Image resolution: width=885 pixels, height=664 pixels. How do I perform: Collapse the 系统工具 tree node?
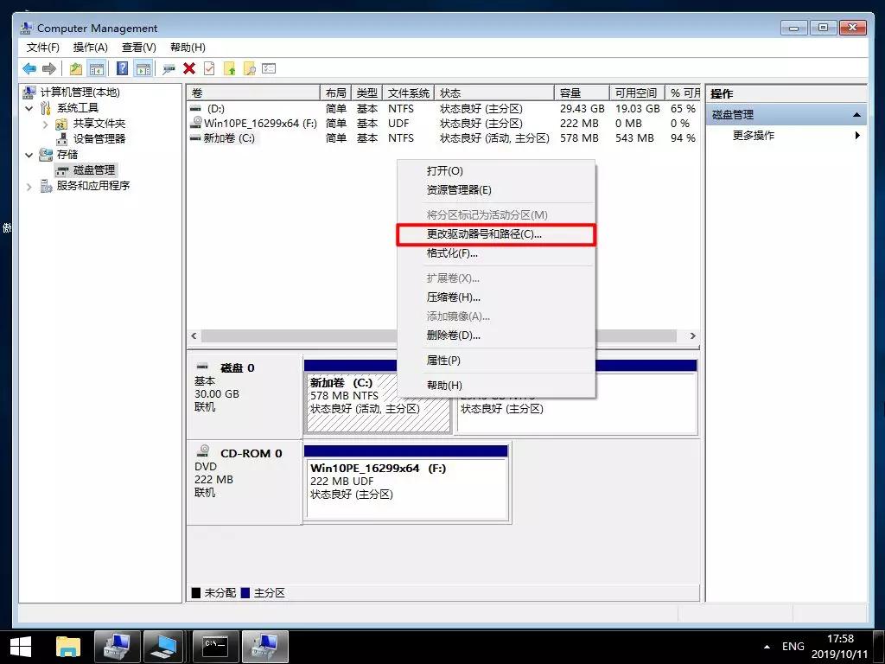(29, 108)
